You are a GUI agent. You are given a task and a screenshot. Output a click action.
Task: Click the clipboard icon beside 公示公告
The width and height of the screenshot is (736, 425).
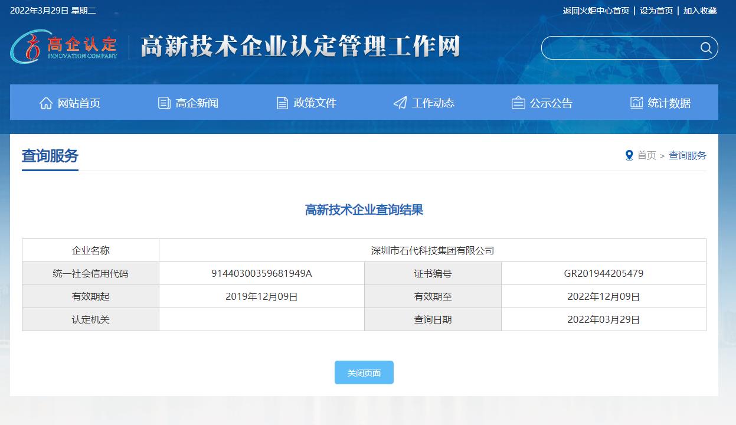pyautogui.click(x=518, y=103)
